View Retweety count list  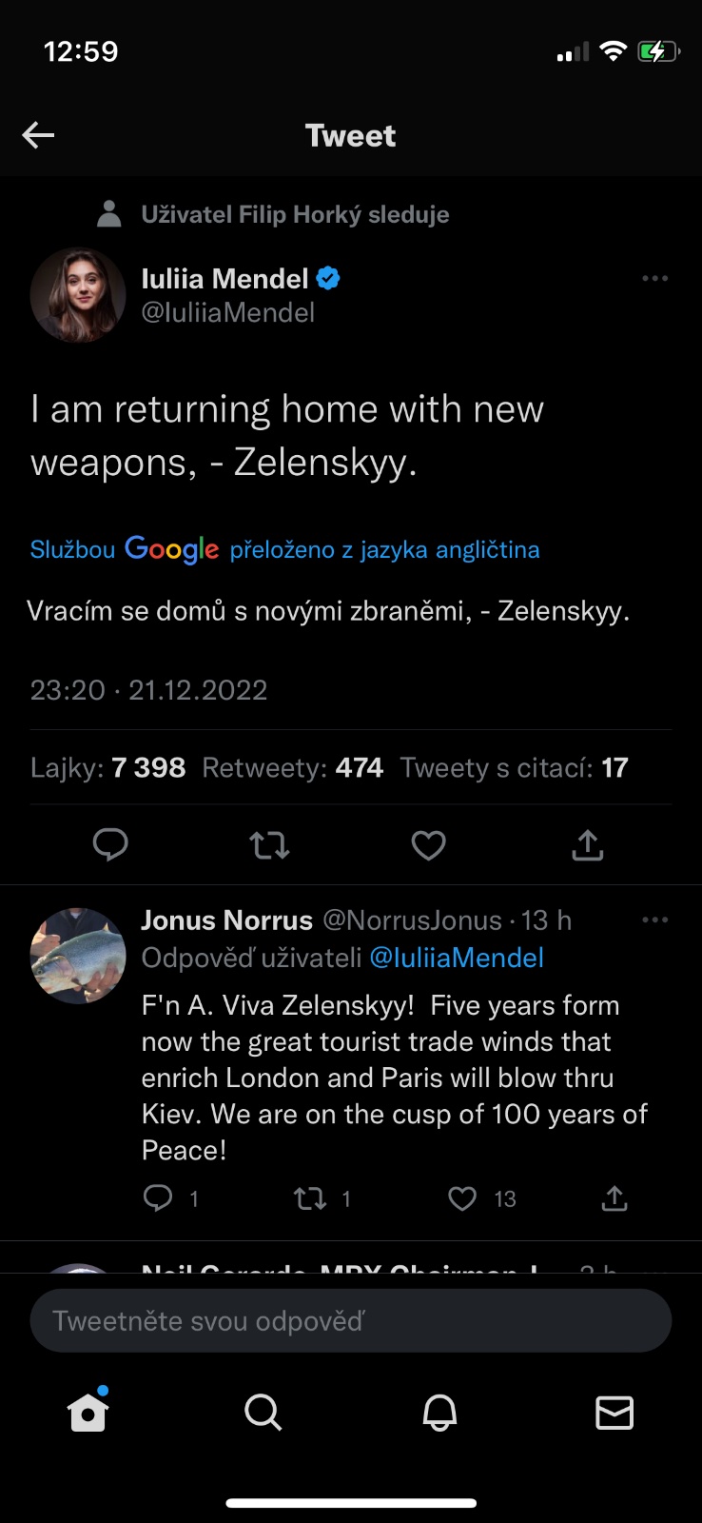point(292,768)
